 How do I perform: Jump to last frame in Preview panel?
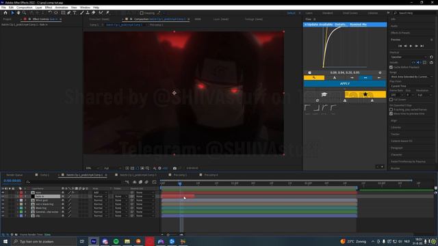pos(422,46)
